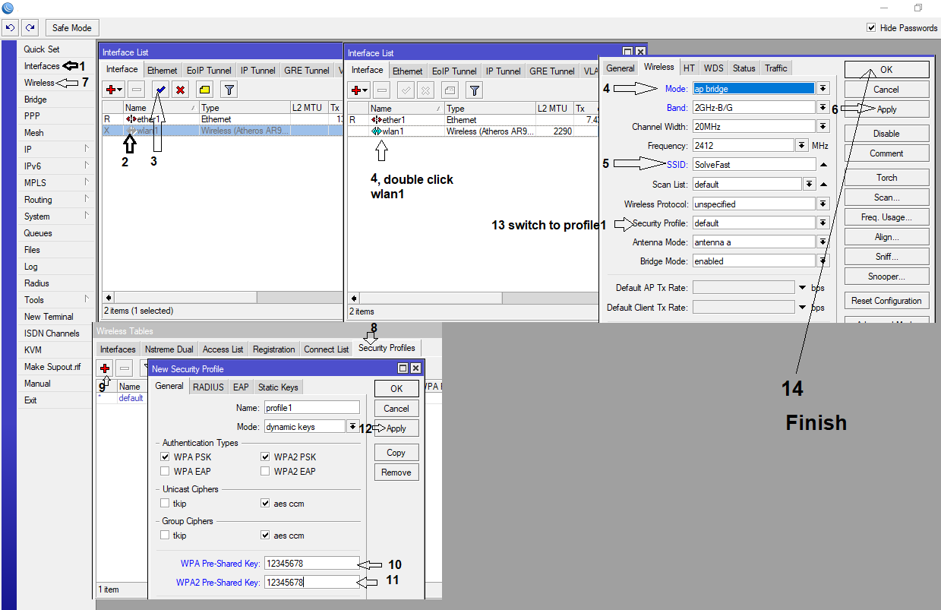
Task: Click the minus Remove icon in the left Interface List window
Action: point(136,90)
